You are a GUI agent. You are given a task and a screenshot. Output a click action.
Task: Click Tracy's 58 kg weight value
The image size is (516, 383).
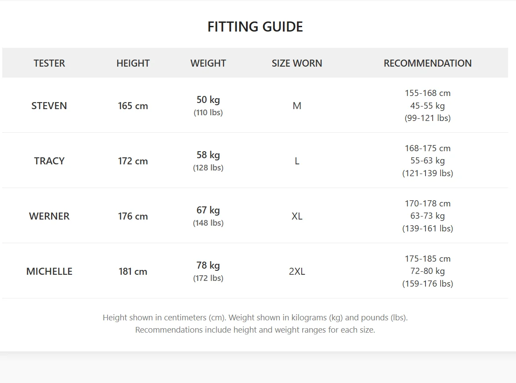coord(208,155)
